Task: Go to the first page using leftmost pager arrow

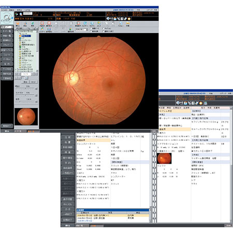Action: coord(17,74)
